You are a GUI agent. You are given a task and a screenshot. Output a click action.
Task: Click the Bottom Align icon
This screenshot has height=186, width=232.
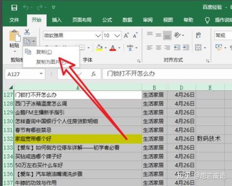click(167, 35)
